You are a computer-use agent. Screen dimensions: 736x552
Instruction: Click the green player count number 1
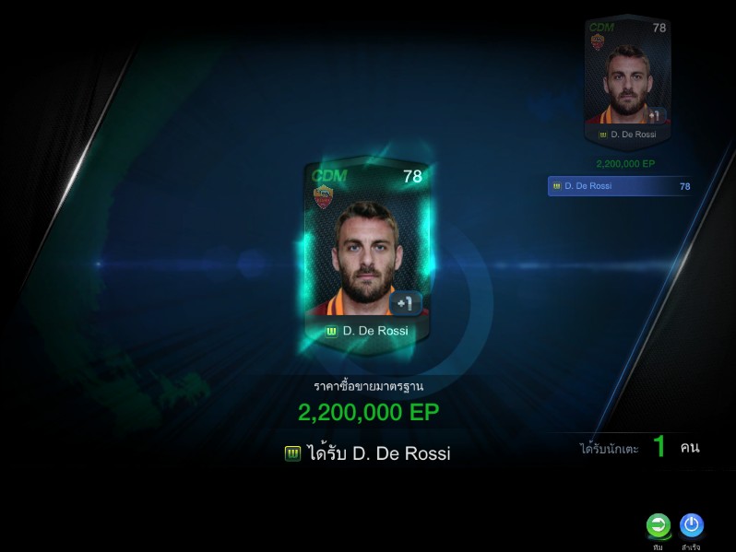(x=659, y=446)
